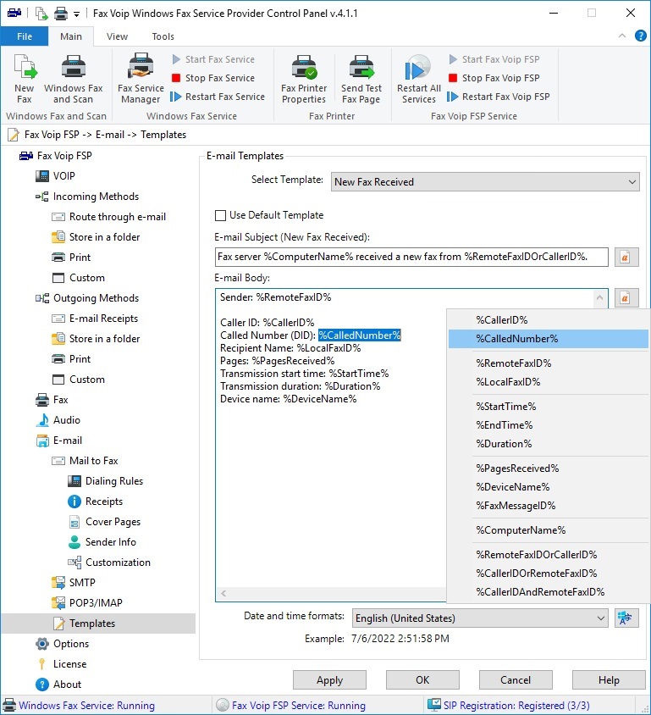Open Date and time formats dropdown
Viewport: 651px width, 715px height.
tap(480, 618)
